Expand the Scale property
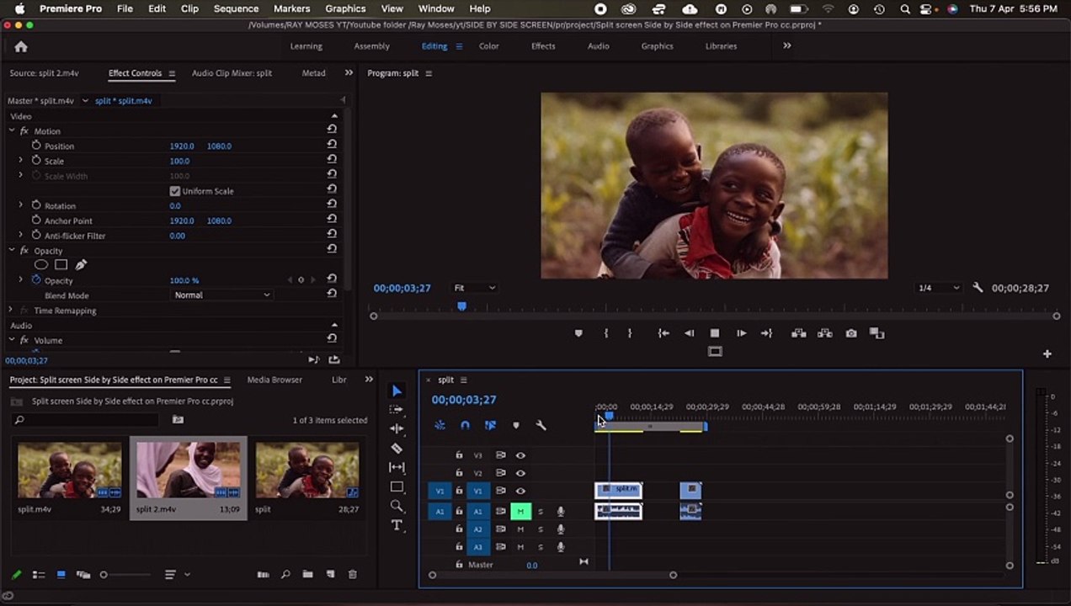 pyautogui.click(x=20, y=161)
